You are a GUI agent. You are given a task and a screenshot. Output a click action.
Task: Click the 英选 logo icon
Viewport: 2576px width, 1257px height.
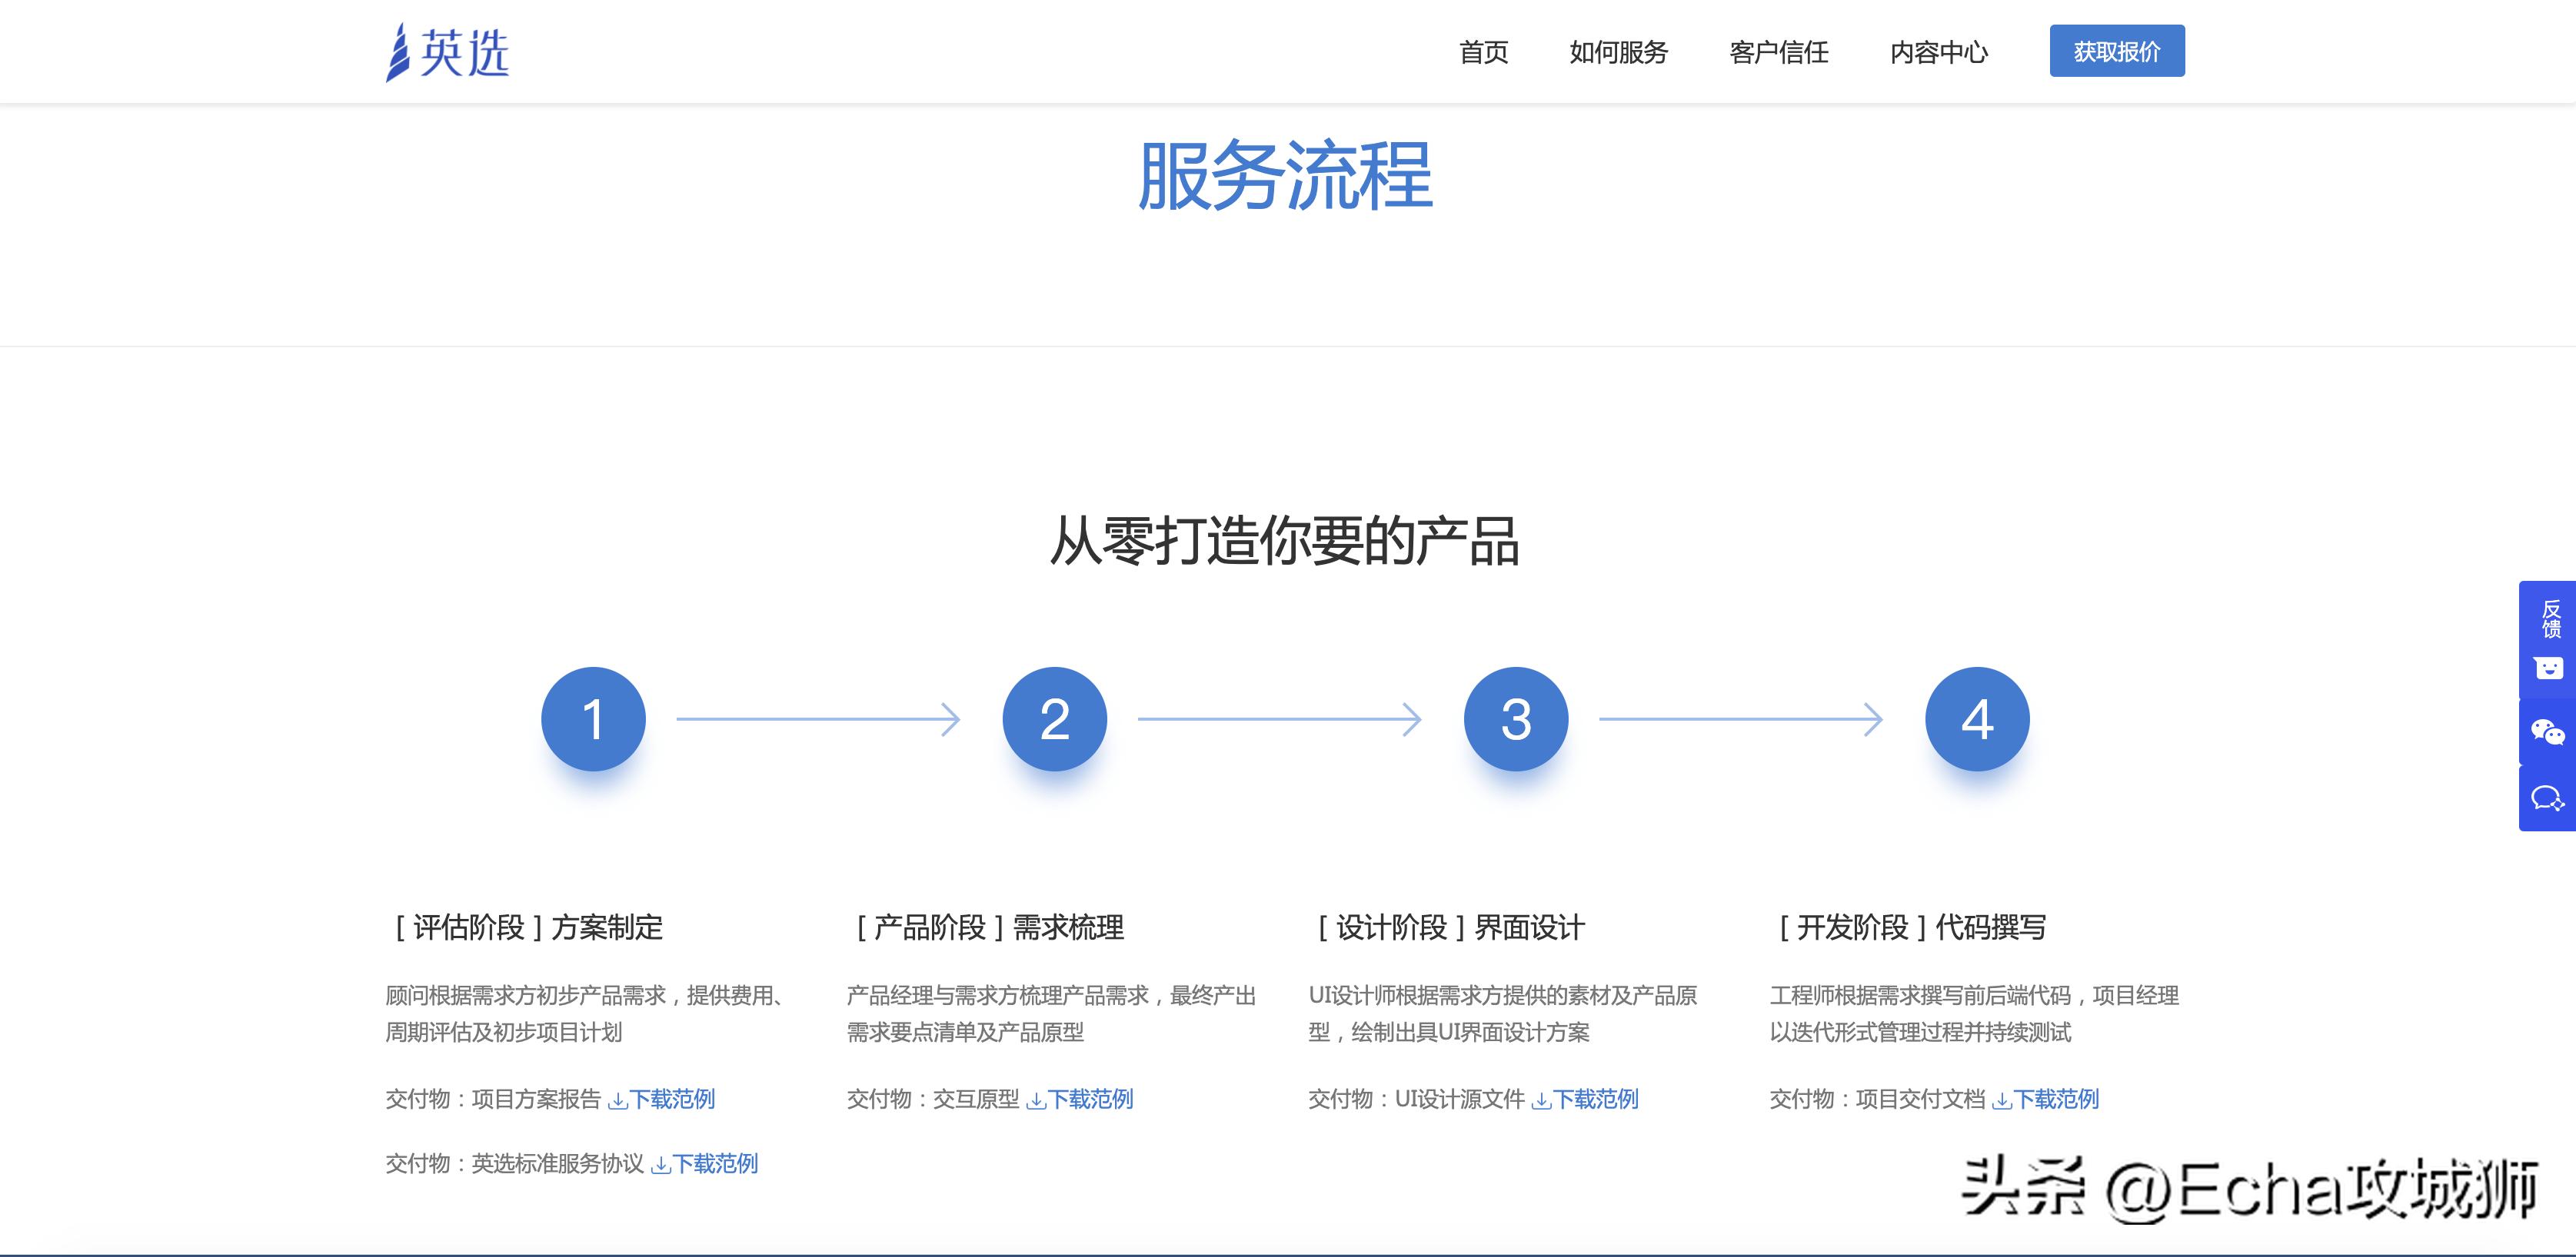point(398,50)
